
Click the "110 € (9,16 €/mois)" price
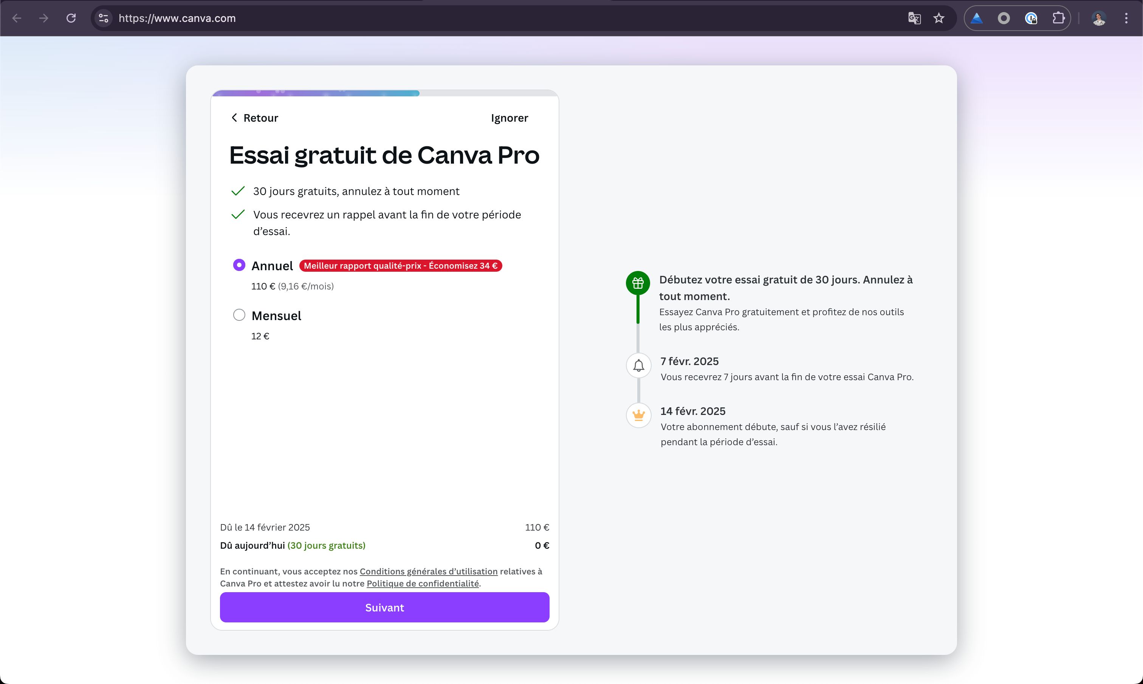click(292, 286)
